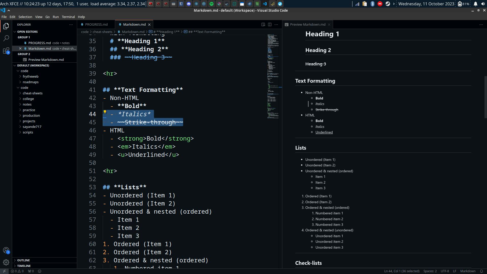Click line number 47 in the gutter

pos(92,139)
